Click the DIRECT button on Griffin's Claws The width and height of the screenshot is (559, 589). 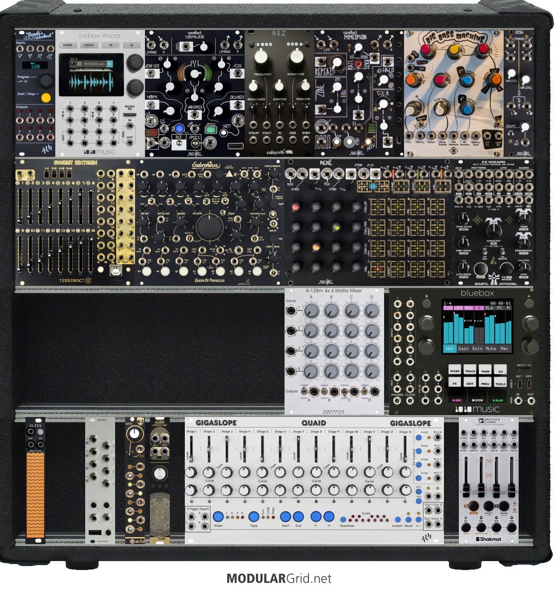point(488,506)
